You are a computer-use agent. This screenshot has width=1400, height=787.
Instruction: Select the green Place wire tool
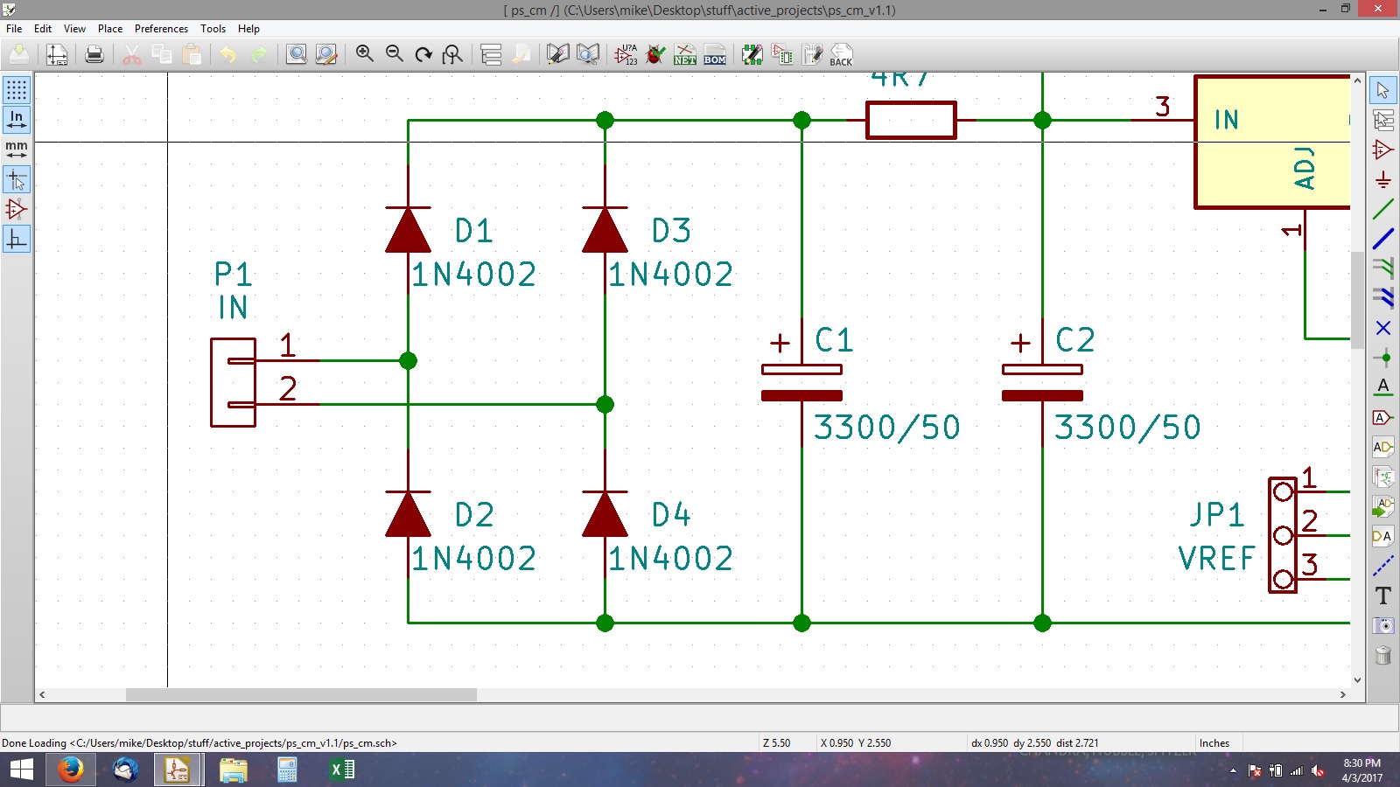(x=1382, y=209)
